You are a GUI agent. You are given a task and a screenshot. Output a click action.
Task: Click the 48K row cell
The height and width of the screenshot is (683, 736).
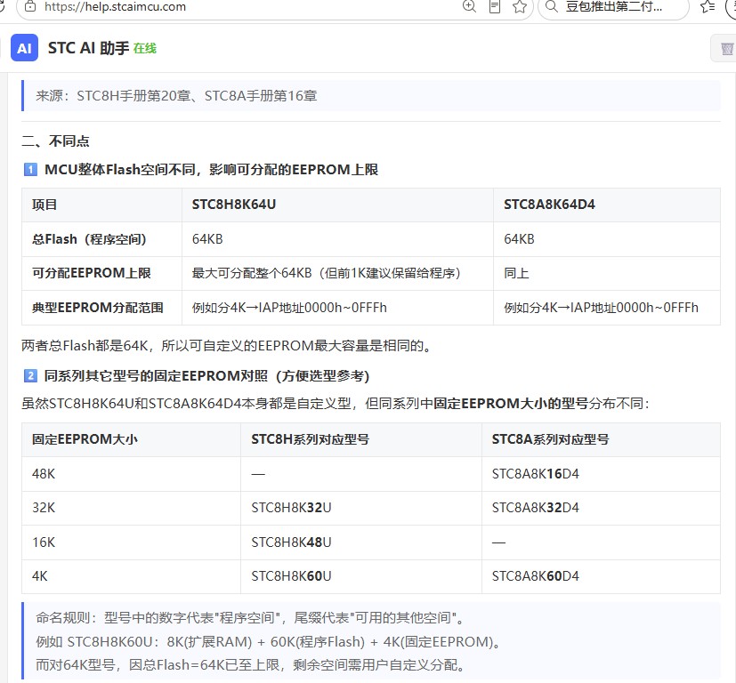click(44, 474)
